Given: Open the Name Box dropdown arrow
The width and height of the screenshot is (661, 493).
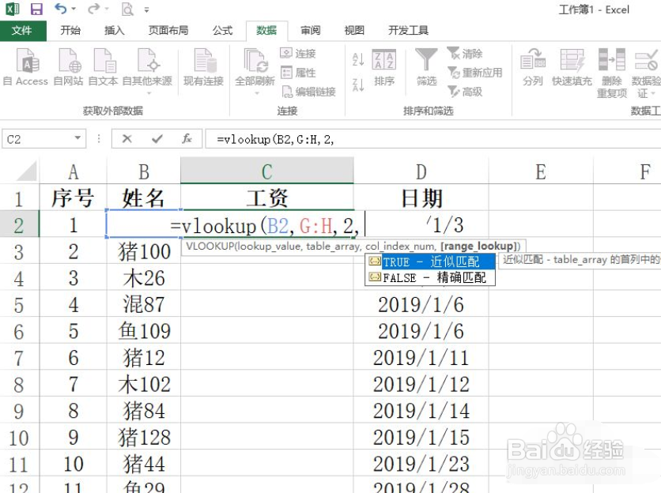Looking at the screenshot, I should click(77, 138).
